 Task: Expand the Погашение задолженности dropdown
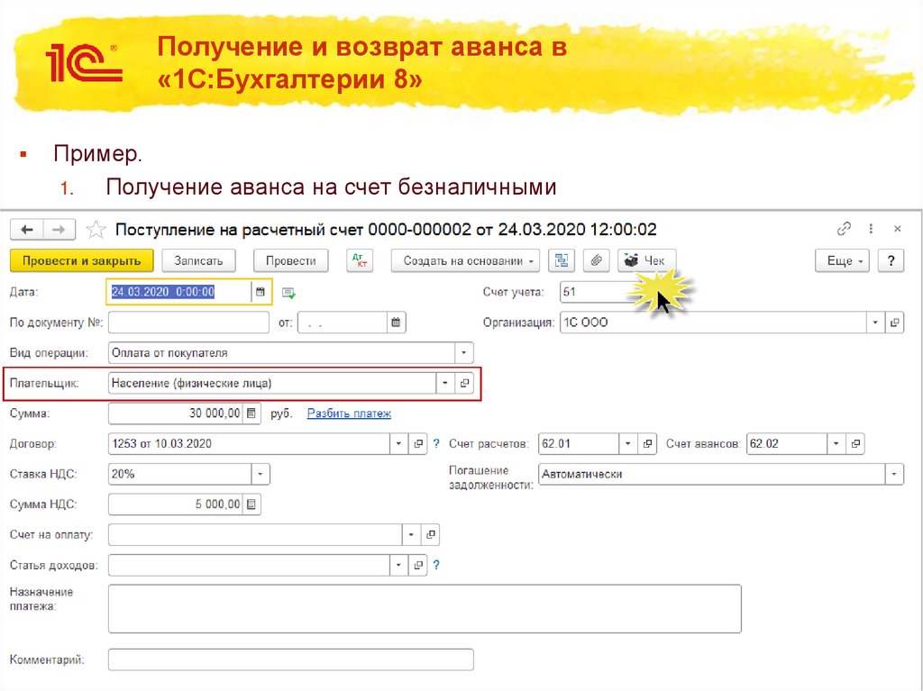895,474
